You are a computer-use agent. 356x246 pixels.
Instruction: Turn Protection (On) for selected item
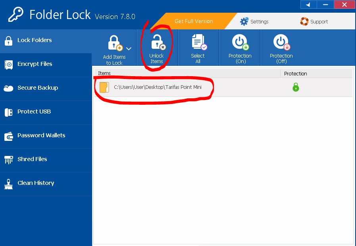click(x=240, y=42)
